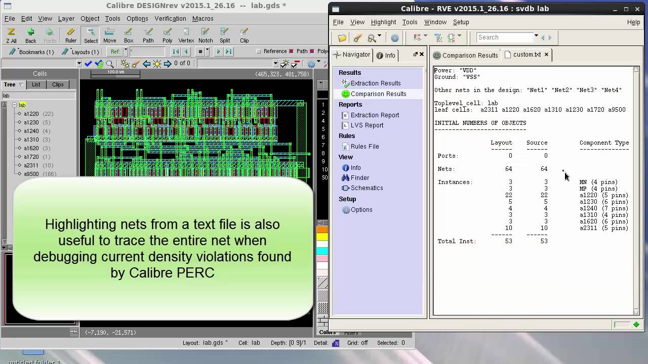Open the Setup menu in RVE
The image size is (648, 364).
point(461,22)
